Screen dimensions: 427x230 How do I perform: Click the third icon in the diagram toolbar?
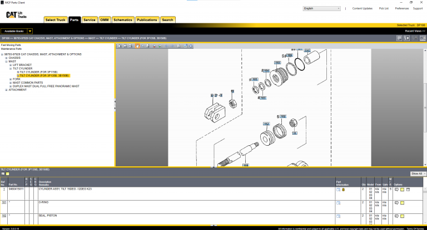tap(131, 46)
